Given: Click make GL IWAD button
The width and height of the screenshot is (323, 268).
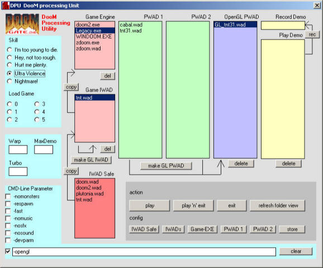Looking at the screenshot, I should pos(91,160).
